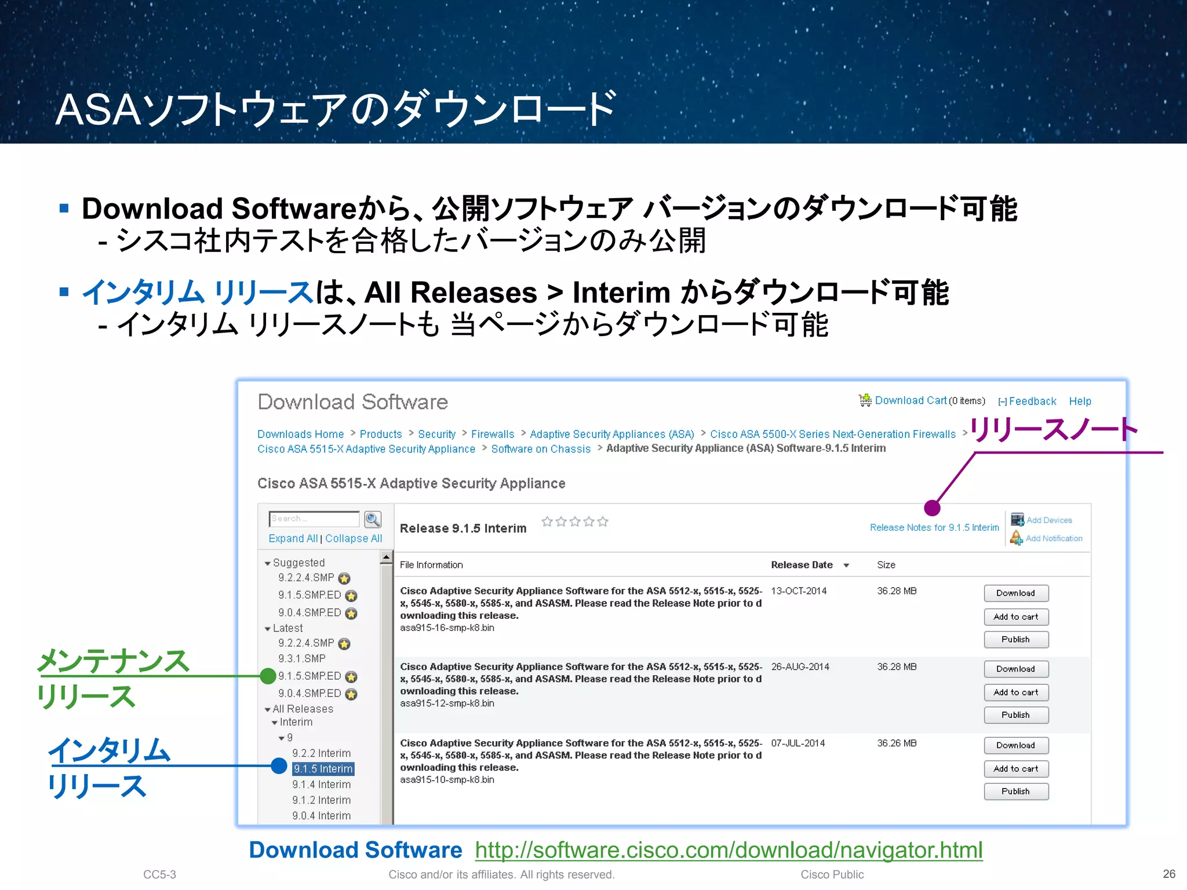
Task: Click star badge next to Latest 9.0.4.SMP.ED
Action: tap(351, 694)
